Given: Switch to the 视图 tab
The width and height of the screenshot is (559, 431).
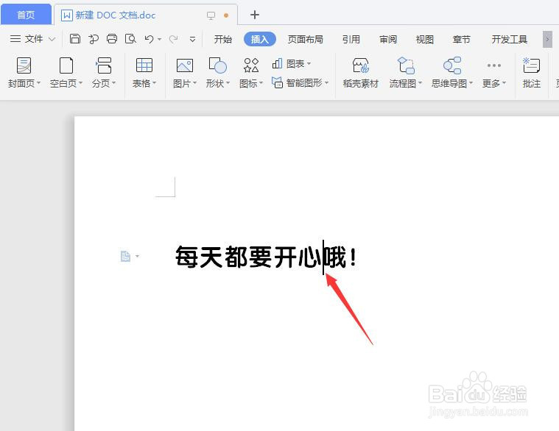Looking at the screenshot, I should pos(425,39).
